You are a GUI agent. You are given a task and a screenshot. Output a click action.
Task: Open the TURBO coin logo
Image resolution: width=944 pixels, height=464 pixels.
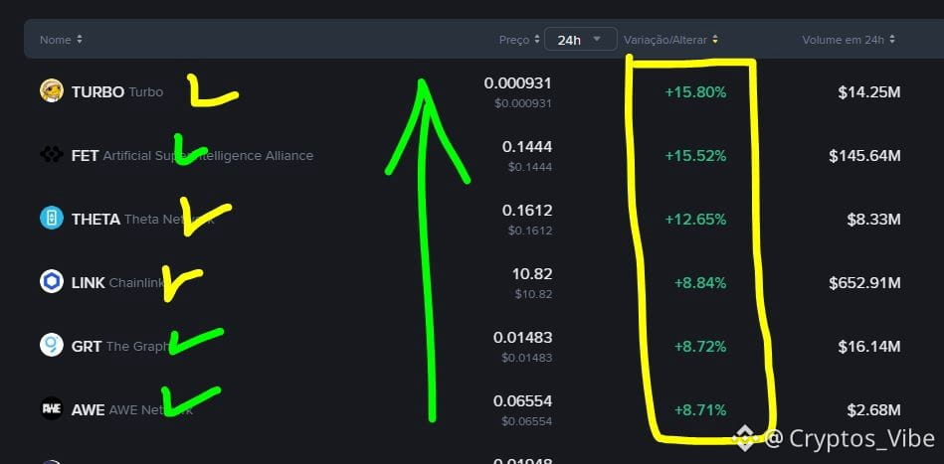point(52,91)
